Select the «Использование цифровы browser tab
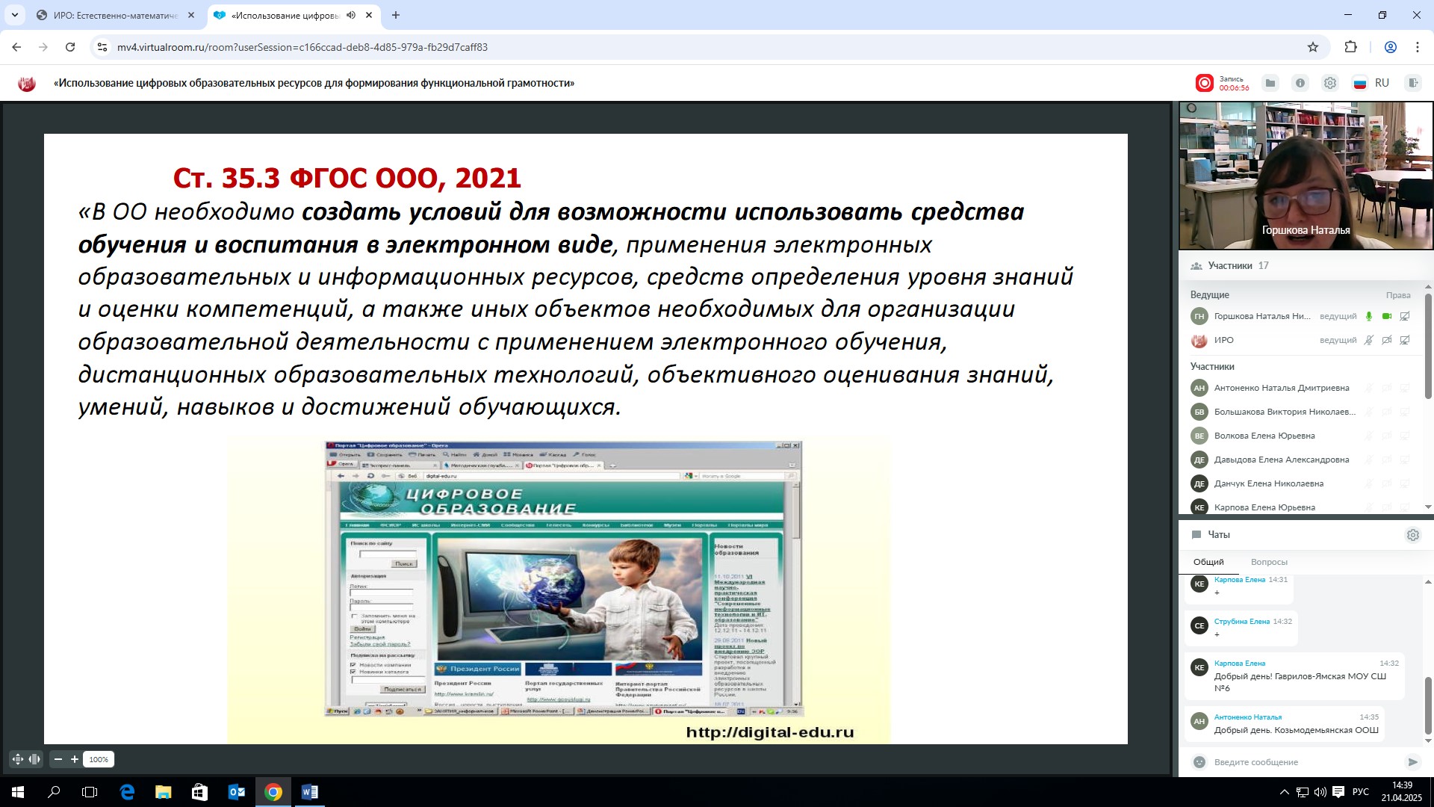Viewport: 1434px width, 807px height. click(284, 15)
